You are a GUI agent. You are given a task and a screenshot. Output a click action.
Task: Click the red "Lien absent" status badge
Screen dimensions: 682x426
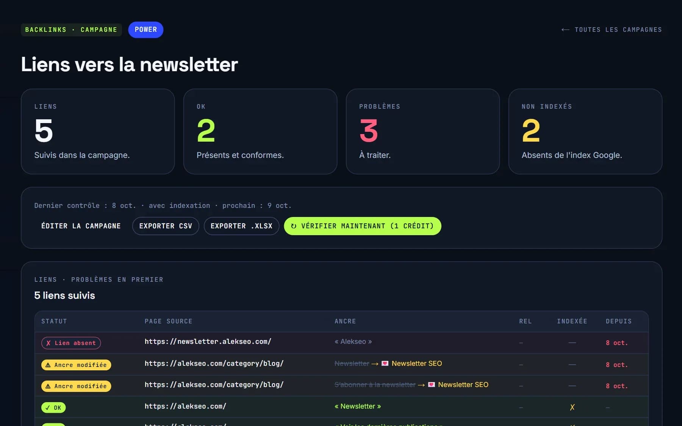[71, 343]
